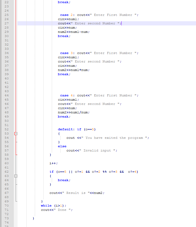This screenshot has height=227, width=196.
Task: Select line number 62 in the margin
Action: click(x=7, y=172)
